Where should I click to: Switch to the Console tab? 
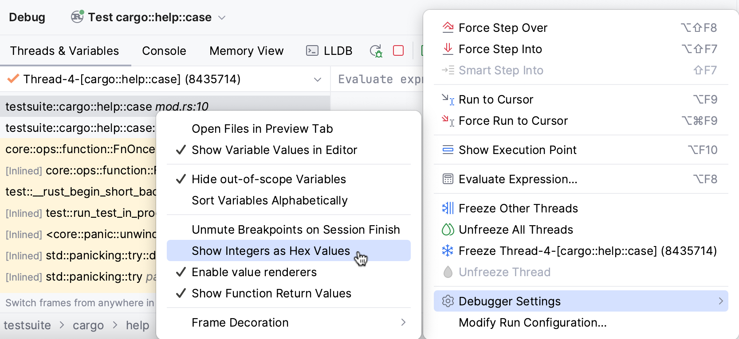point(164,51)
